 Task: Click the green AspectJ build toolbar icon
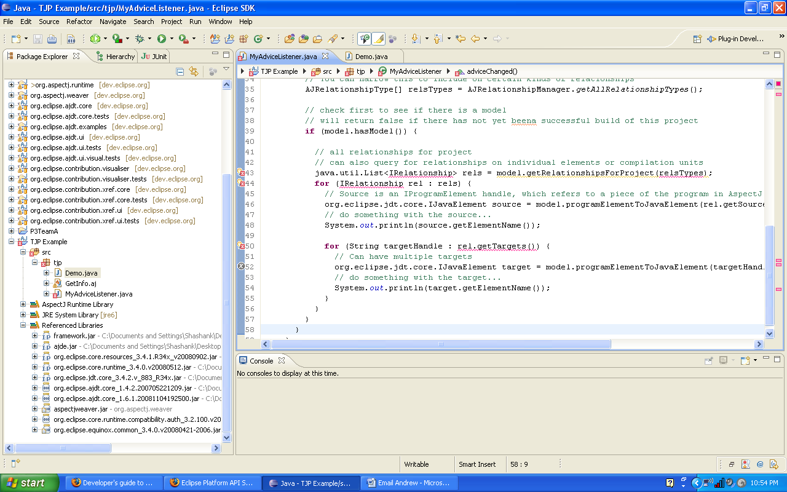pyautogui.click(x=95, y=39)
